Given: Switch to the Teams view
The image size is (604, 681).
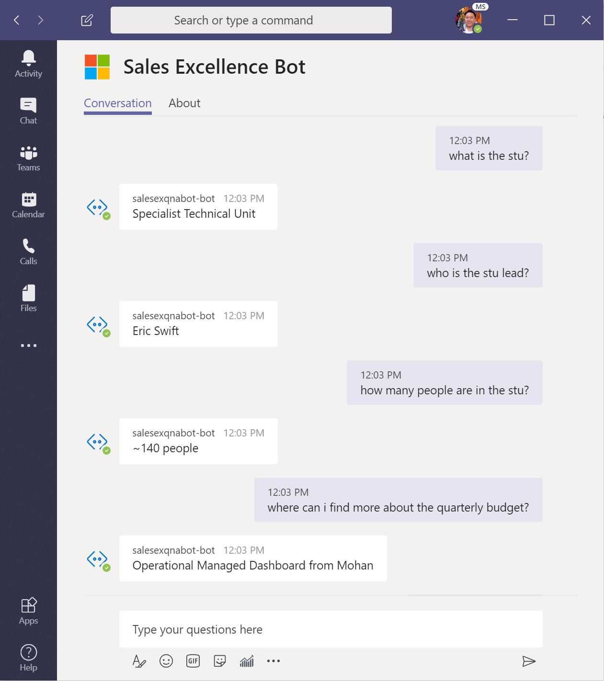Looking at the screenshot, I should tap(28, 158).
